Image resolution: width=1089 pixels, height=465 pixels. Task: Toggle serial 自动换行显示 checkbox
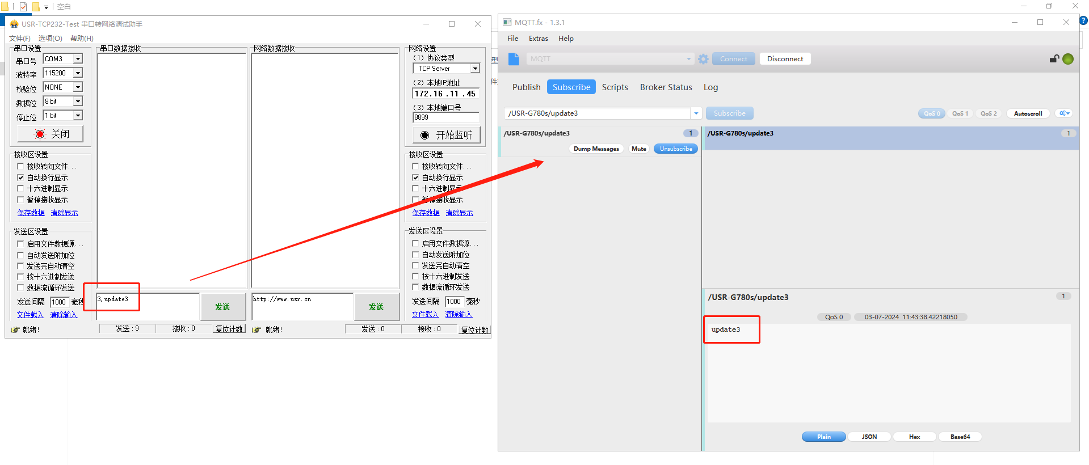pos(21,177)
